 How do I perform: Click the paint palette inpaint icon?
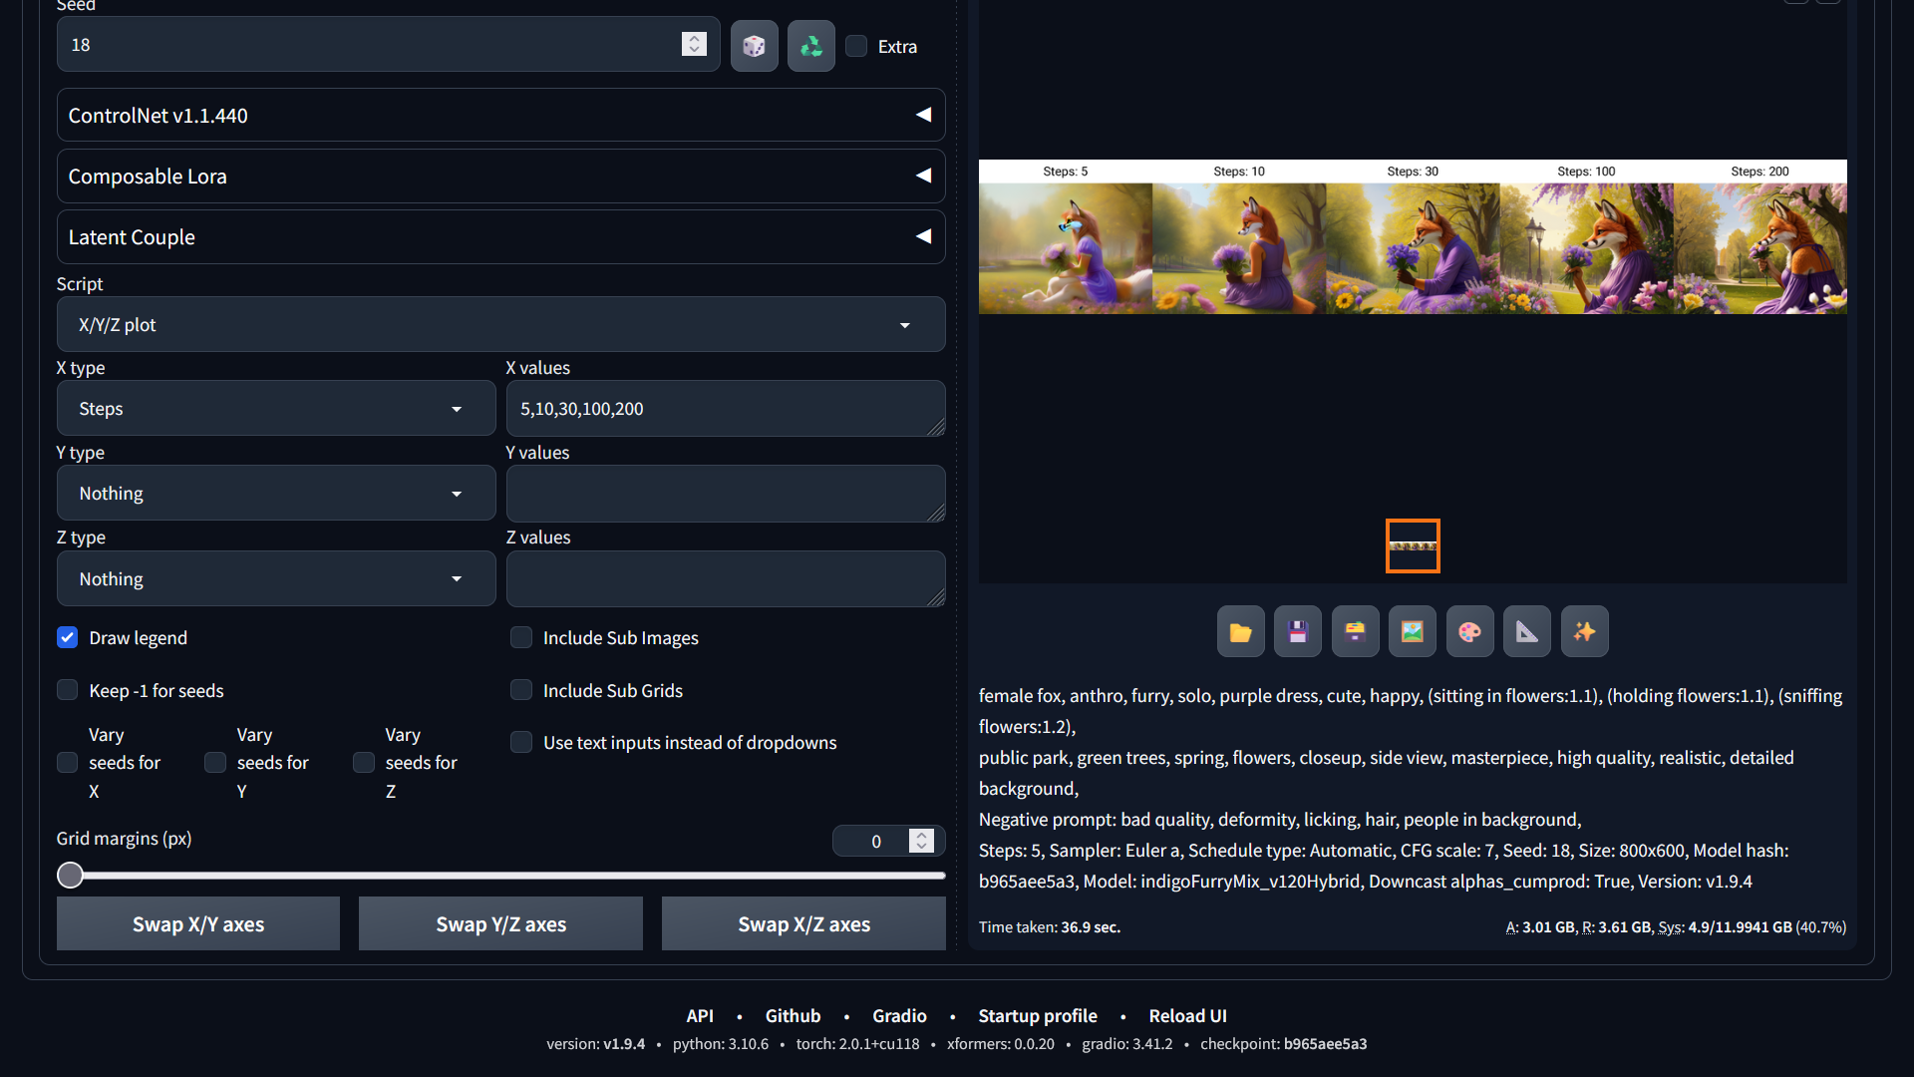tap(1469, 632)
